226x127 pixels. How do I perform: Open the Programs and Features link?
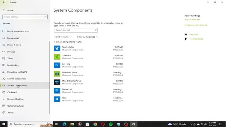pos(196,25)
